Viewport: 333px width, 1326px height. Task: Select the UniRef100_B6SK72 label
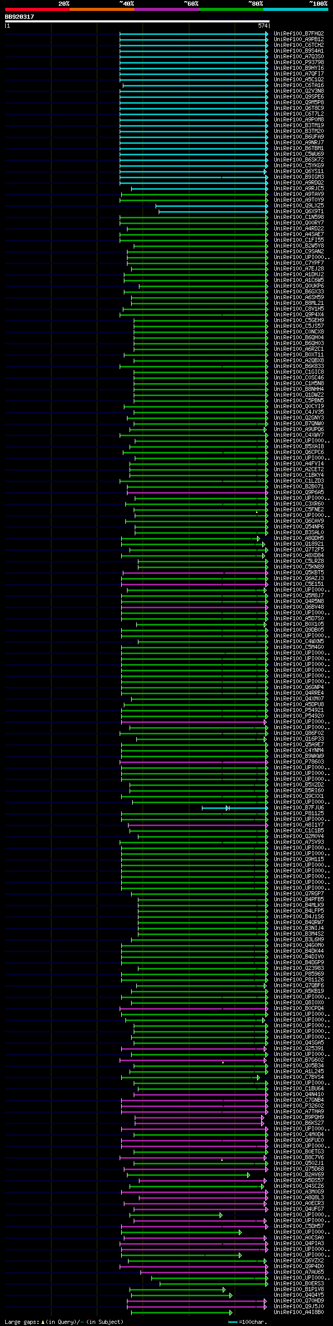299,159
